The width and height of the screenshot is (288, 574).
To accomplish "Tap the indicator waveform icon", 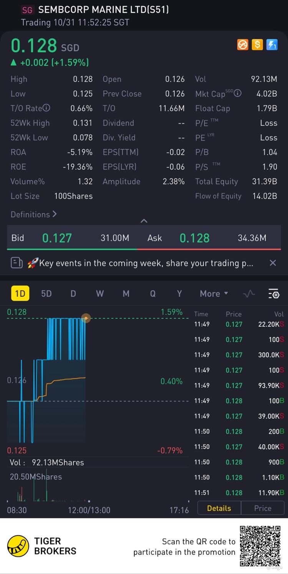I will [x=249, y=294].
